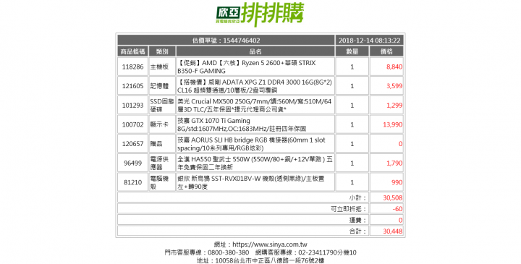Click the 主機板 category cell
The height and width of the screenshot is (264, 521).
162,67
